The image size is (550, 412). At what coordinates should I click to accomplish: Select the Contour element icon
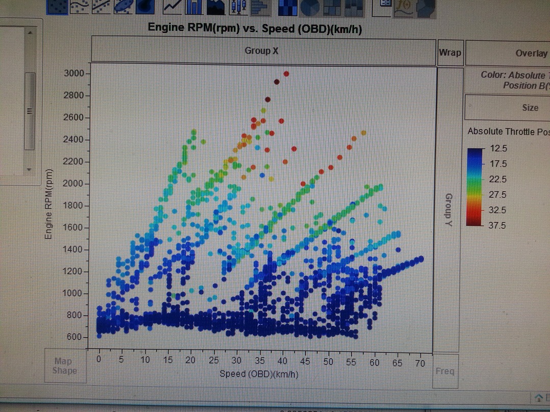click(145, 6)
